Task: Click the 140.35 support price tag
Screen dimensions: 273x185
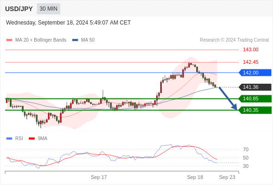Action: coord(255,110)
